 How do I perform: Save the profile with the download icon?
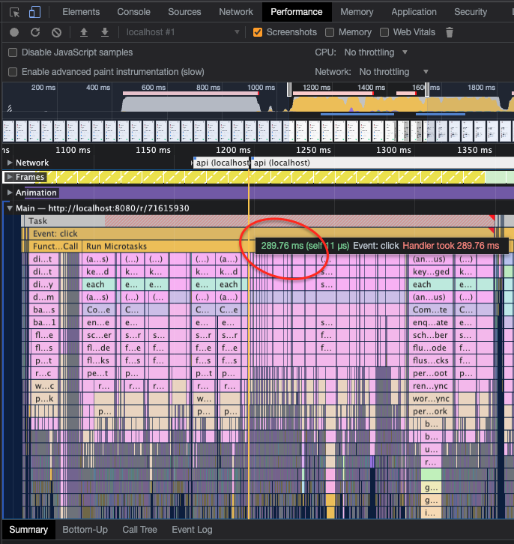tap(105, 32)
